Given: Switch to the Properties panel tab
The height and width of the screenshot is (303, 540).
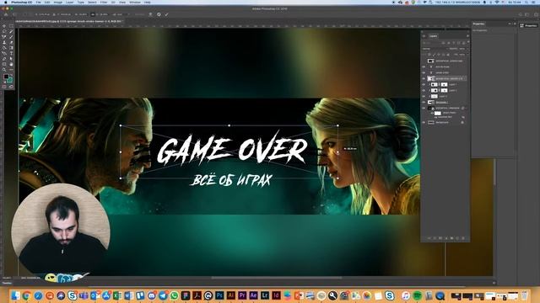Looking at the screenshot, I should pyautogui.click(x=478, y=24).
